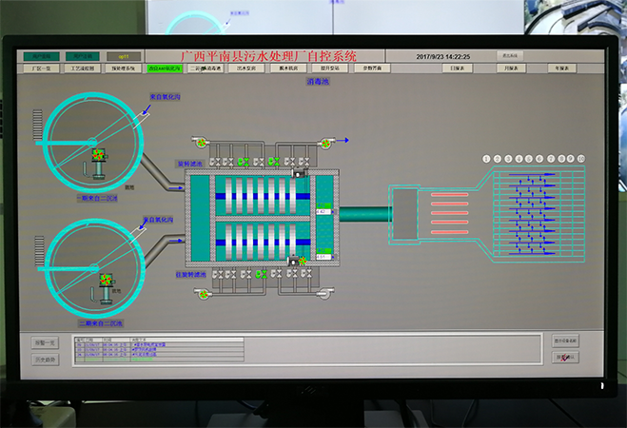Open the 日报表 daily report page
Viewport: 627px width, 428px height.
(457, 68)
